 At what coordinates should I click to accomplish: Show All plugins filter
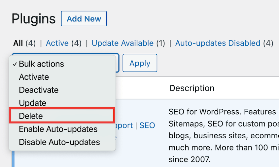18,43
